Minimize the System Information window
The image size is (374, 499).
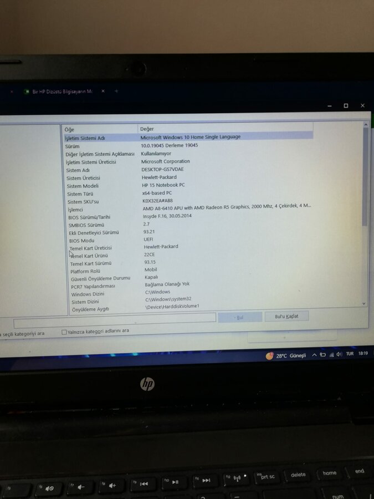coord(330,106)
